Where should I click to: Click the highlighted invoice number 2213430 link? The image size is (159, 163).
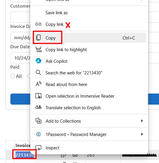pos(25,155)
